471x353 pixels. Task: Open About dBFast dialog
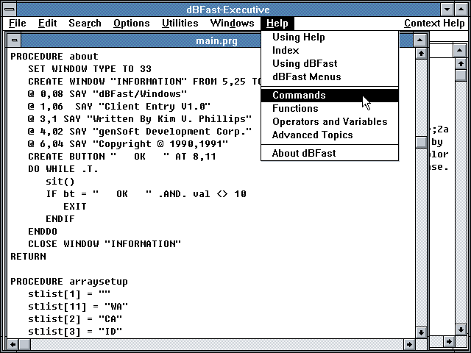tap(330, 153)
